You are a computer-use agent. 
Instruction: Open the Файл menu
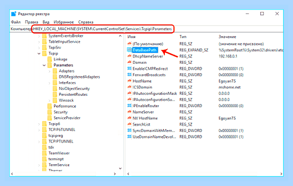click(x=16, y=22)
